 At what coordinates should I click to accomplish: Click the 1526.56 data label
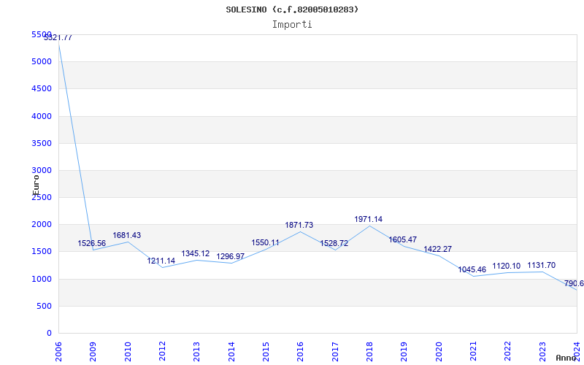click(92, 243)
